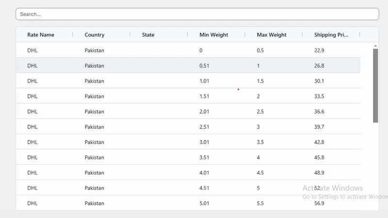Select the cell with shipping price 33.5
388x218 pixels.
(319, 96)
